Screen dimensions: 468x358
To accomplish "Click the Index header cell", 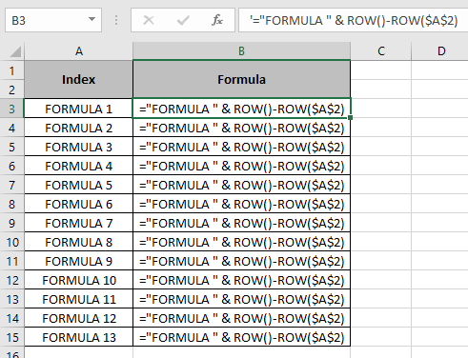I will [79, 79].
